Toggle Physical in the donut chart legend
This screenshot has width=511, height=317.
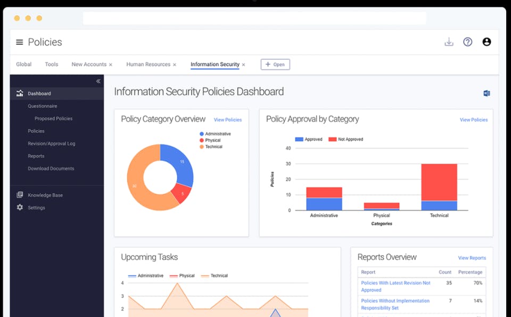210,140
